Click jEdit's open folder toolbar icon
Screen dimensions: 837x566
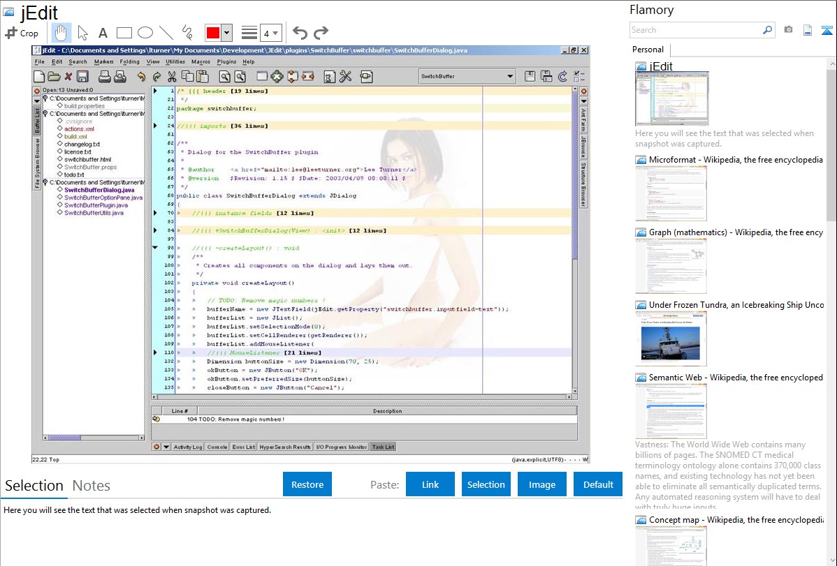tap(53, 77)
